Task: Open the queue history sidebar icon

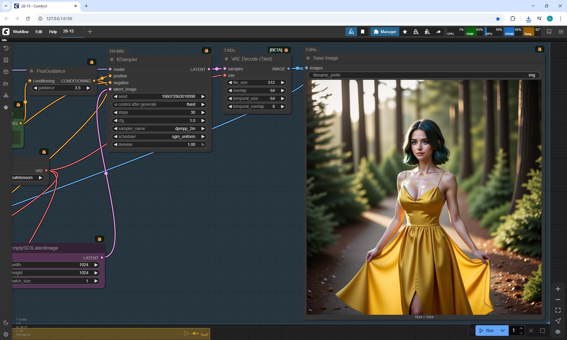Action: (x=6, y=48)
